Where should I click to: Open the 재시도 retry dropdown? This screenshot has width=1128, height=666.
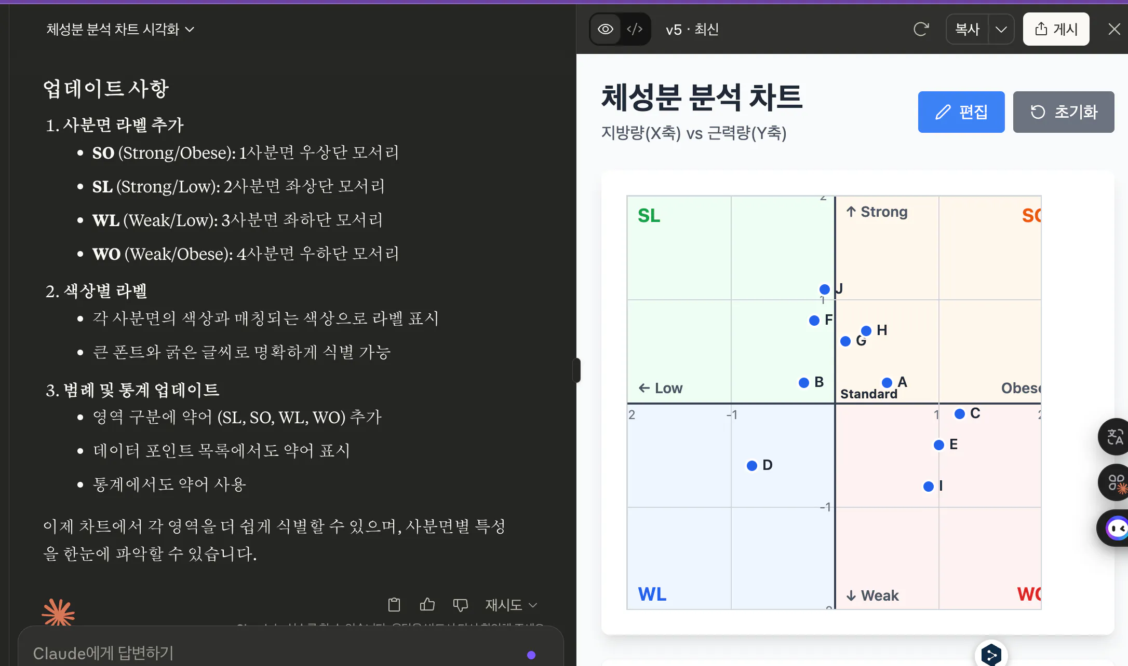tap(511, 605)
